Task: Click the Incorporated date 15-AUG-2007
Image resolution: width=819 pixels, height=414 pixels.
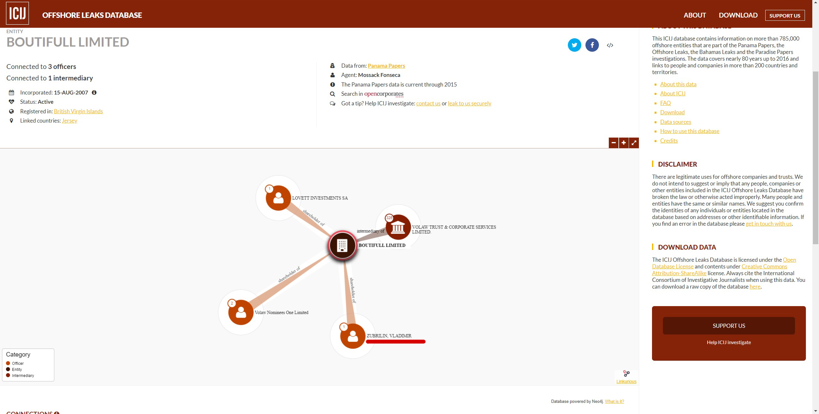Action: click(71, 93)
